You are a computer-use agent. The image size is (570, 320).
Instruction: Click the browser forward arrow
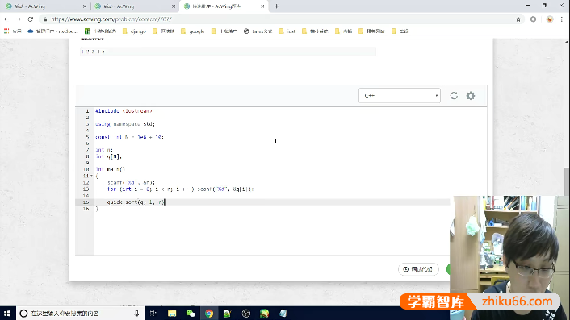(19, 19)
